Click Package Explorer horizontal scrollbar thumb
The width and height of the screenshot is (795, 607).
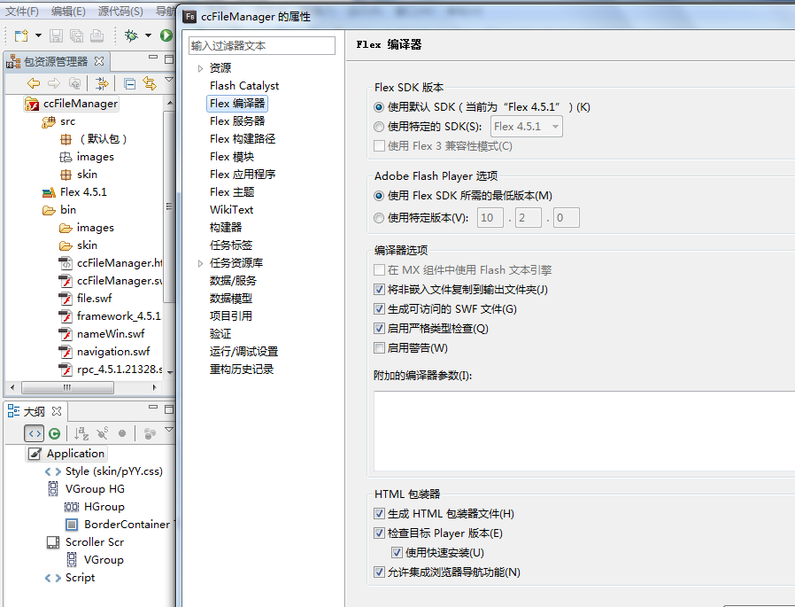(x=67, y=388)
